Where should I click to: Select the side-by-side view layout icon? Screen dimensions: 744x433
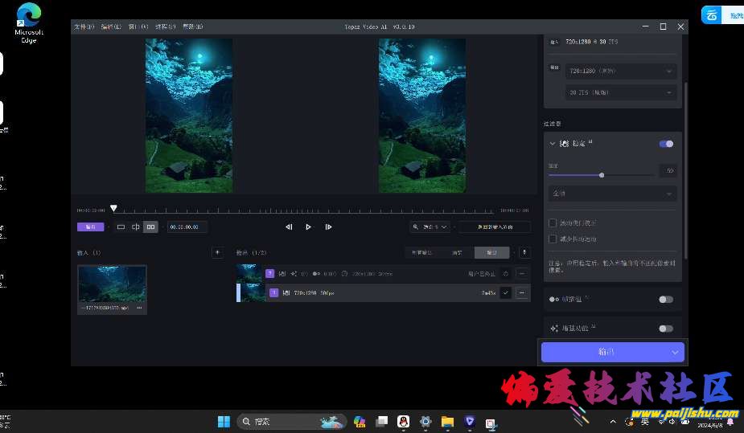pyautogui.click(x=150, y=227)
